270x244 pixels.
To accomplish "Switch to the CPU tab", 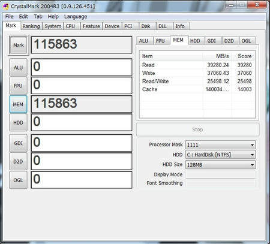I will 70,26.
